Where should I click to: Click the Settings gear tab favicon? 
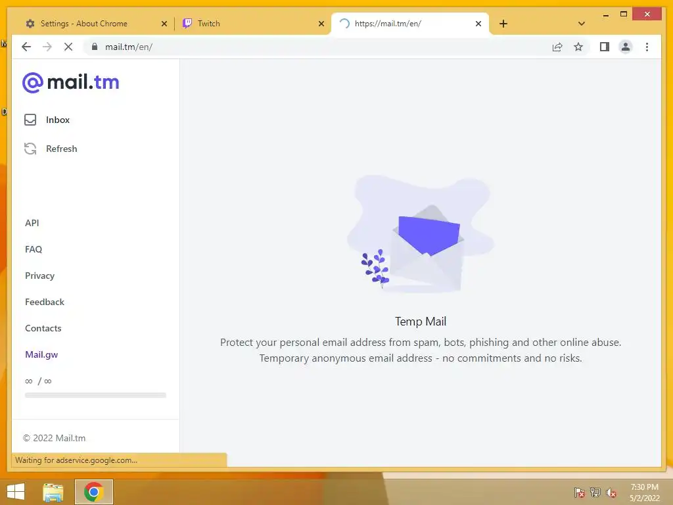coord(30,24)
